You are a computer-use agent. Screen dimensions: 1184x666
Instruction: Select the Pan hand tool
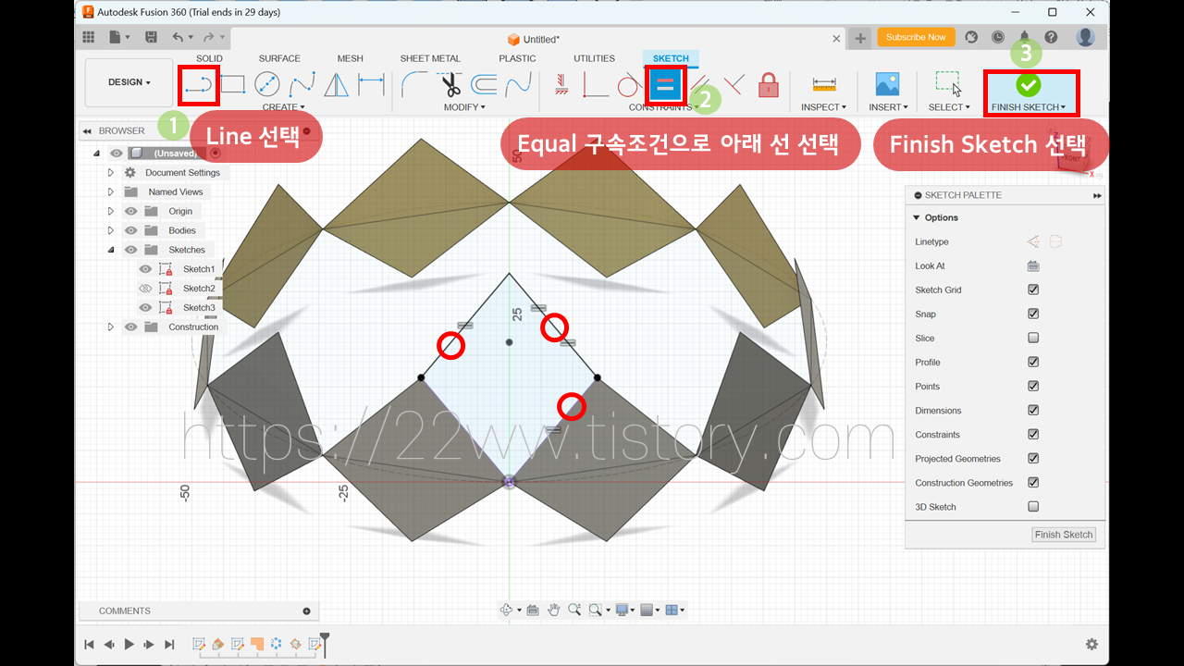(553, 610)
